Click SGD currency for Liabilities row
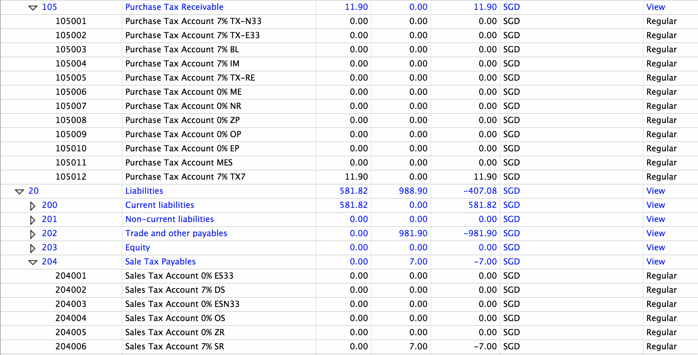Viewport: 698px width, 355px height. pyautogui.click(x=511, y=191)
